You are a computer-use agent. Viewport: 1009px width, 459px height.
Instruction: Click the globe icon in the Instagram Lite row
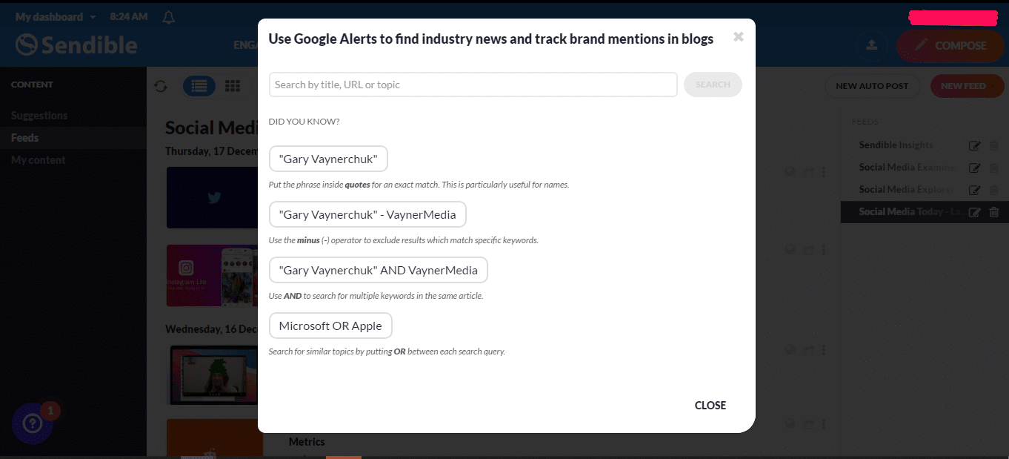790,251
